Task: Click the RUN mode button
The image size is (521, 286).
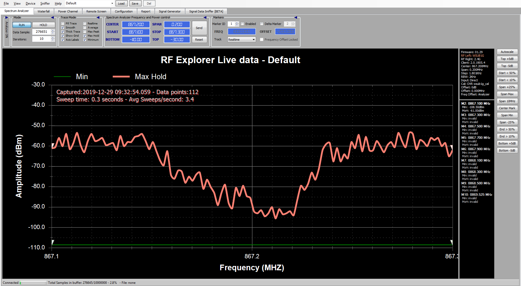Action: 22,25
